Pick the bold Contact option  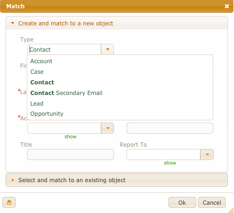click(x=42, y=83)
